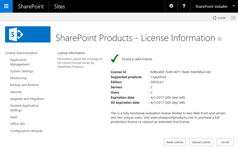The image size is (238, 149).
Task: Click the green valid license checkmark
Action: pos(114,58)
